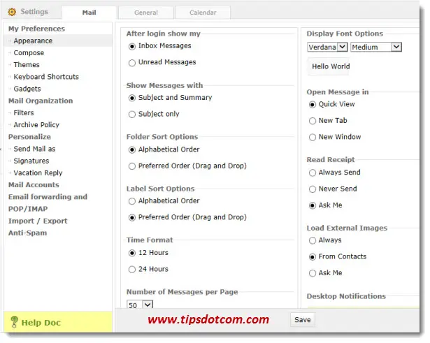
Task: Select New Tab for opening messages
Action: coord(313,121)
